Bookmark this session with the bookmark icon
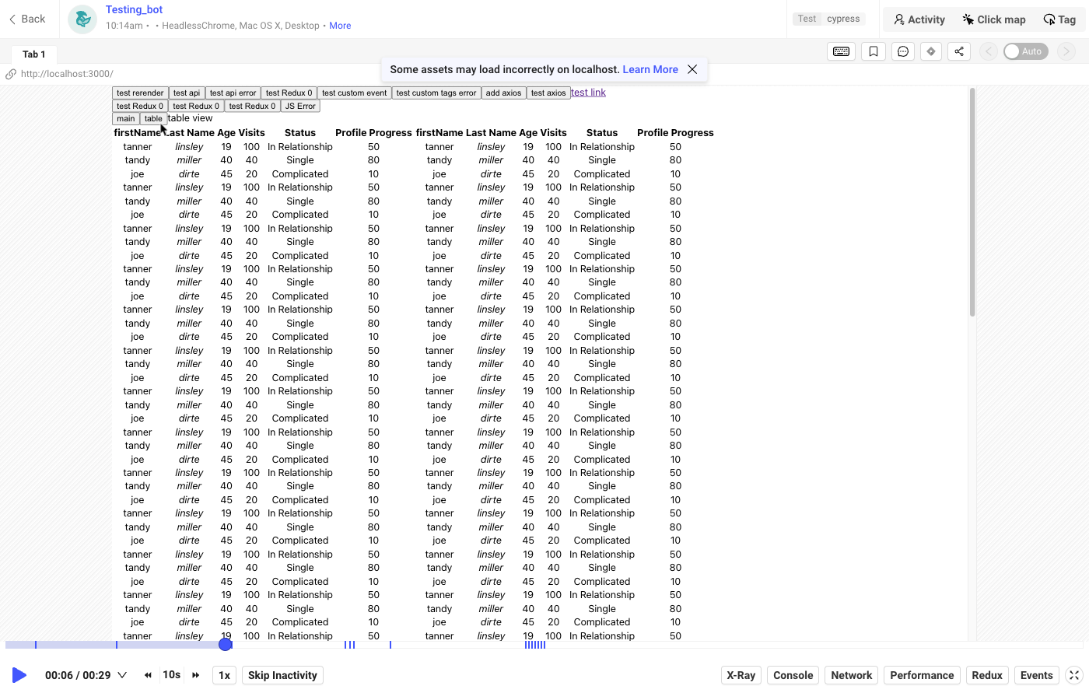1089x700 pixels. 874,51
